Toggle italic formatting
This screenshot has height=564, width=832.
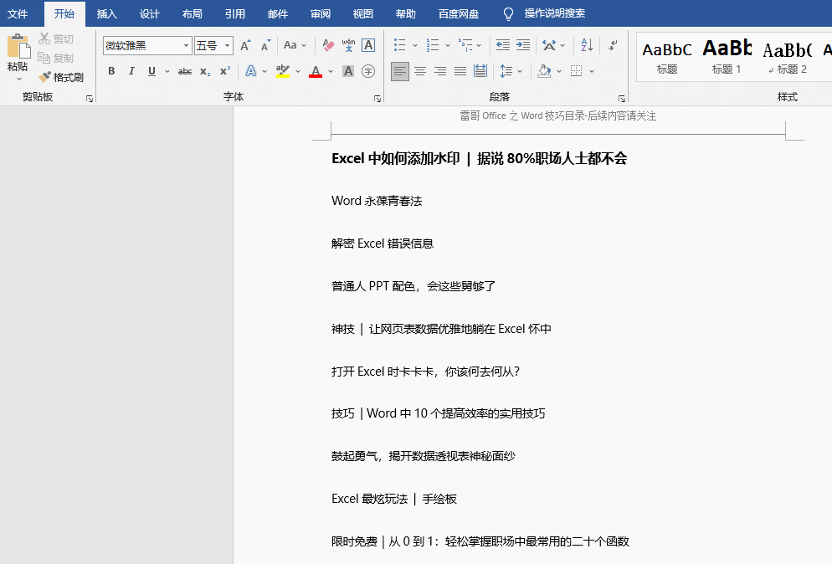131,71
